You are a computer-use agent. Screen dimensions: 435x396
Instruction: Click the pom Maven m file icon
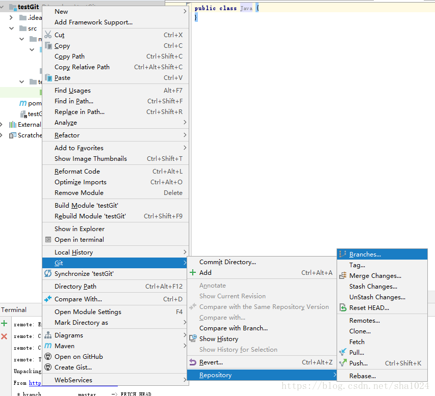[x=23, y=103]
